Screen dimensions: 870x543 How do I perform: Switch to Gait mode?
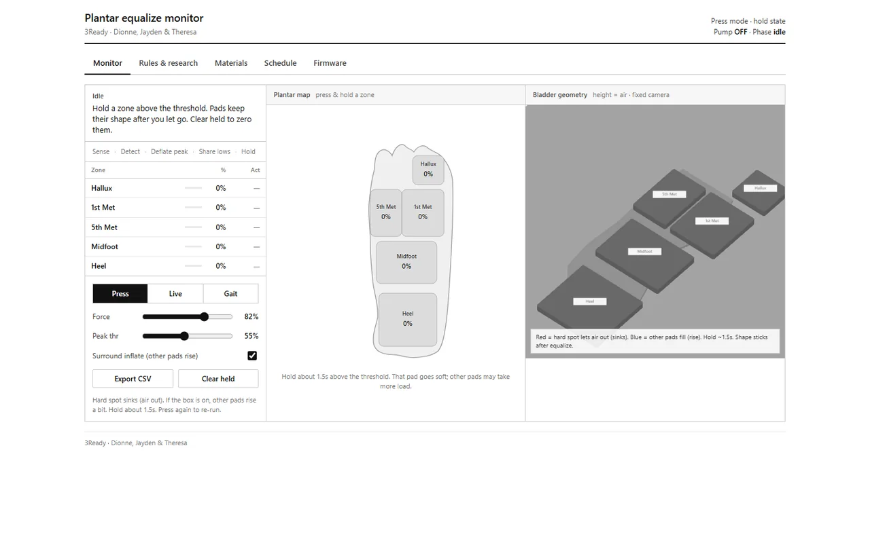pos(230,294)
